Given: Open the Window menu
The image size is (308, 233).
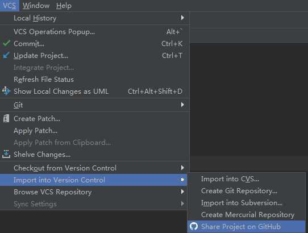Looking at the screenshot, I should (36, 6).
